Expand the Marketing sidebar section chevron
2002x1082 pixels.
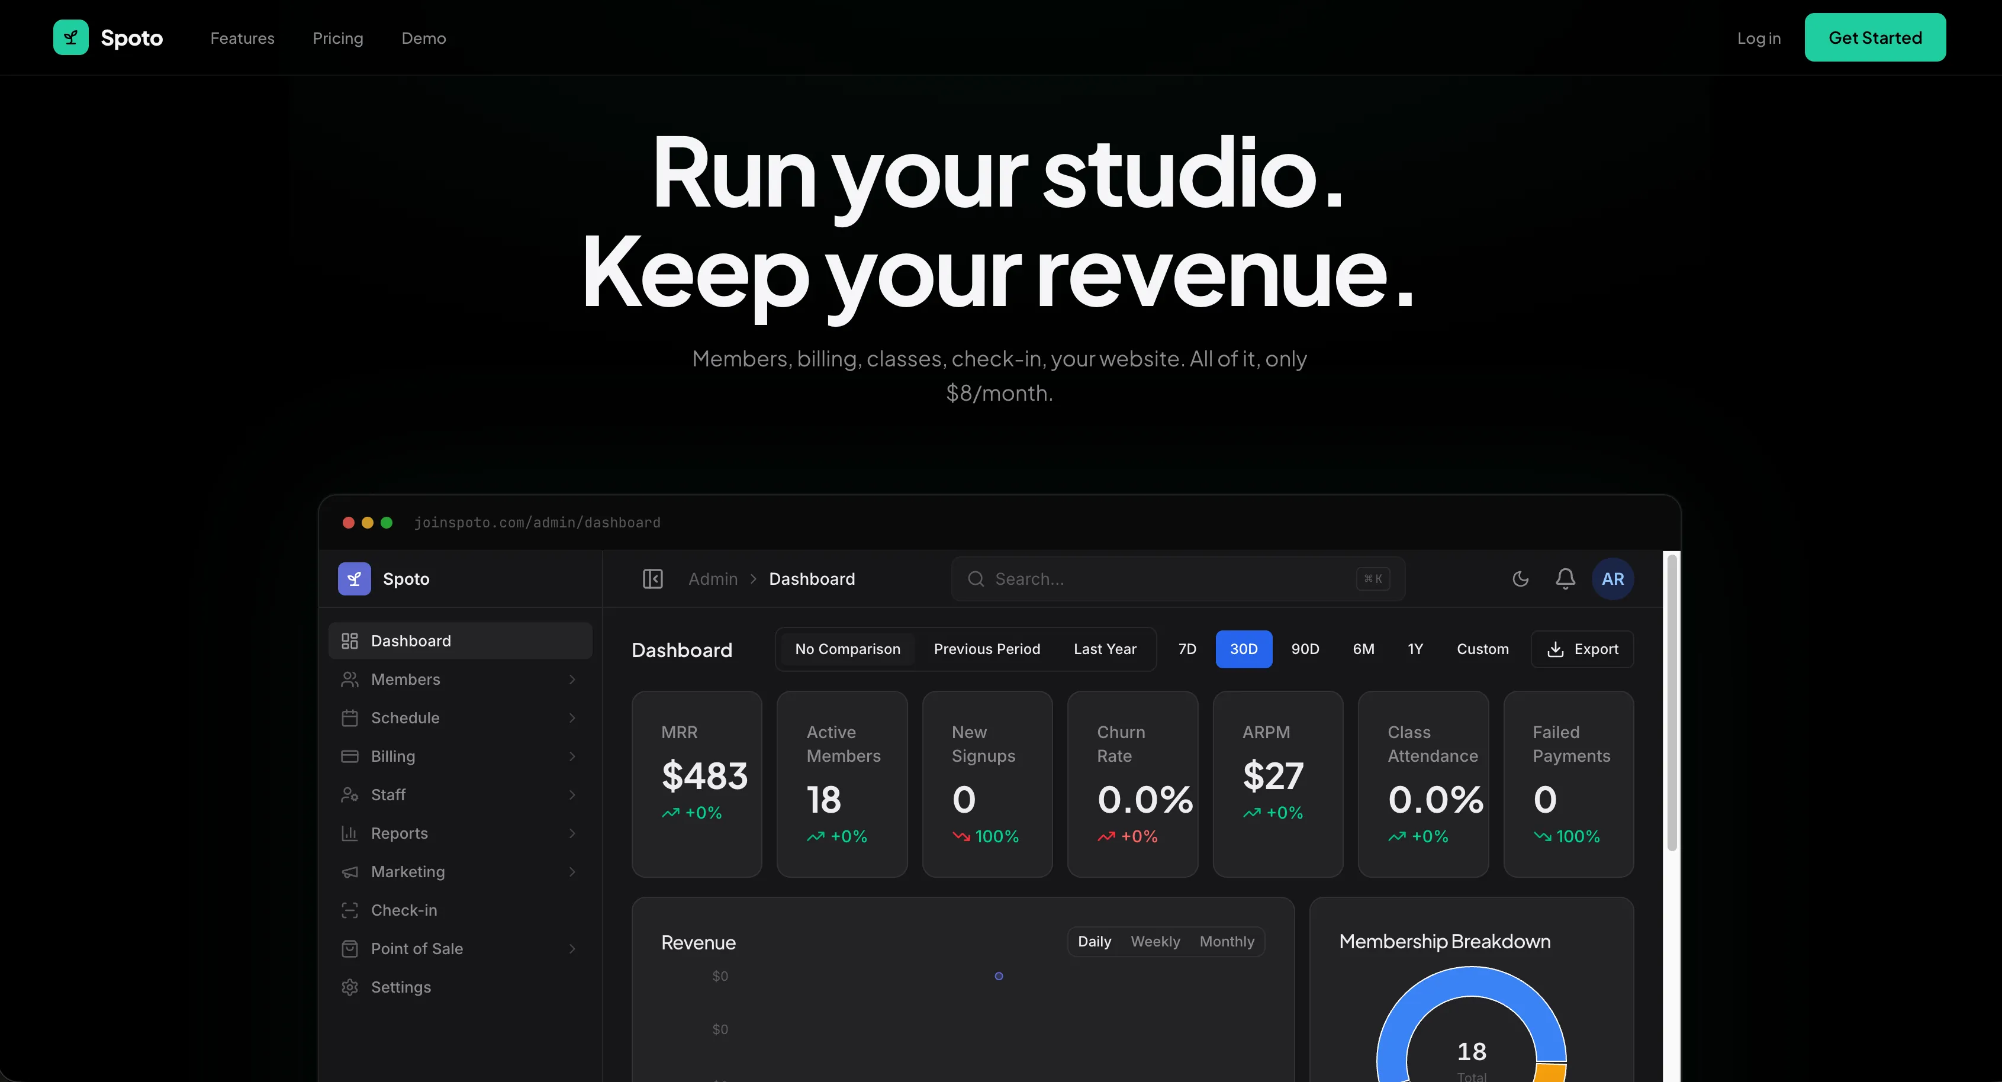(572, 872)
